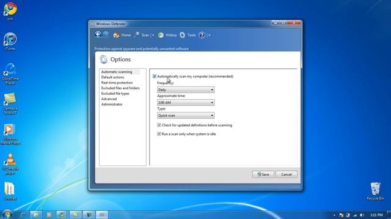Viewport: 391px width, 219px height.
Task: Open the Home page via house icon
Action: pos(116,35)
